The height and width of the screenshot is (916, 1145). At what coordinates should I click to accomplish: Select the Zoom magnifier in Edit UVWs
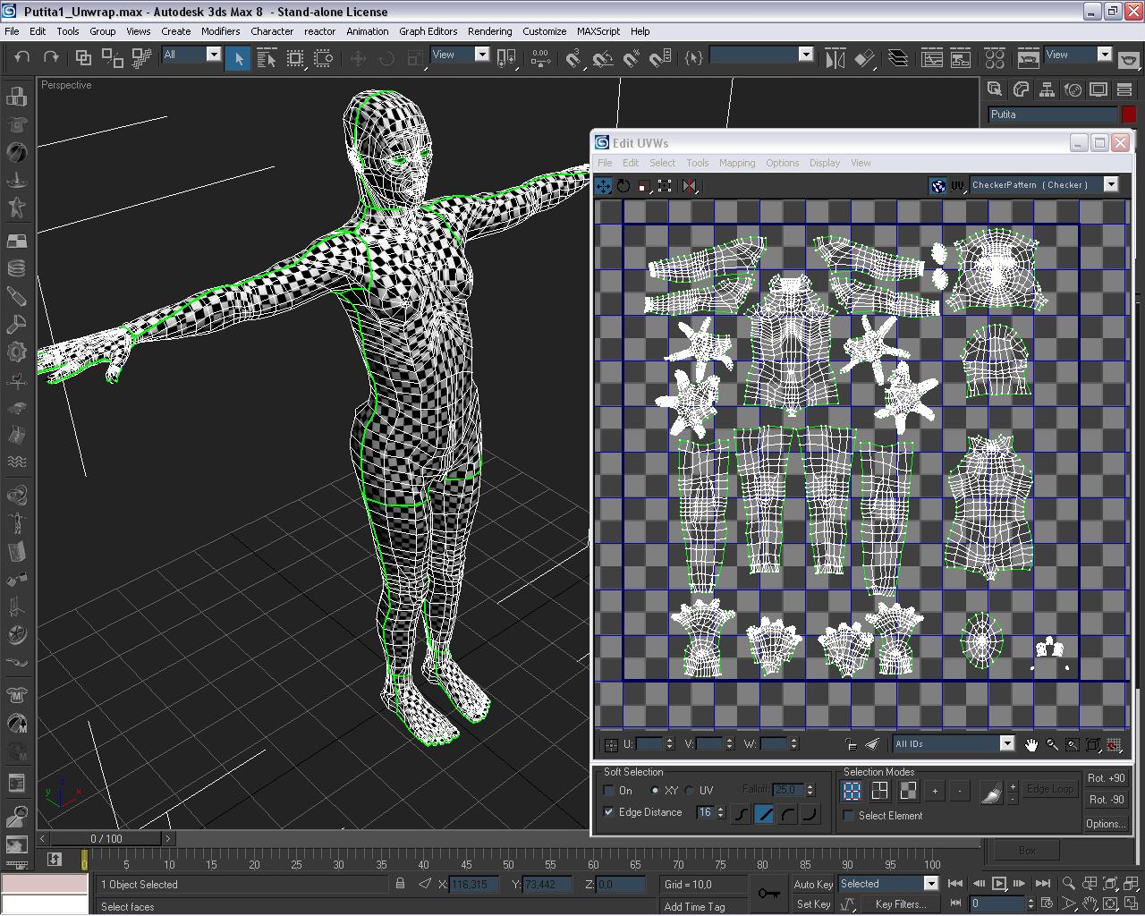[x=1052, y=744]
